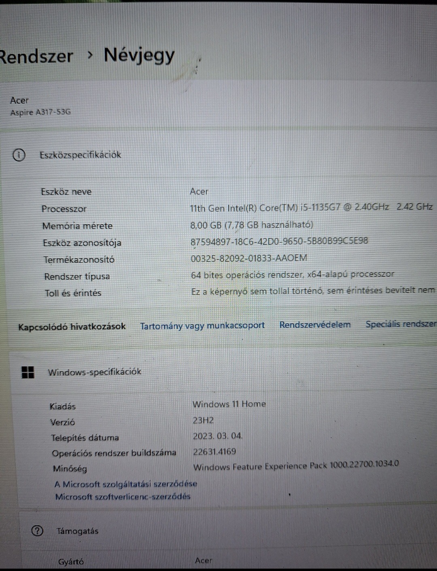
Task: Click the Termékazonosító label
Action: 79,259
